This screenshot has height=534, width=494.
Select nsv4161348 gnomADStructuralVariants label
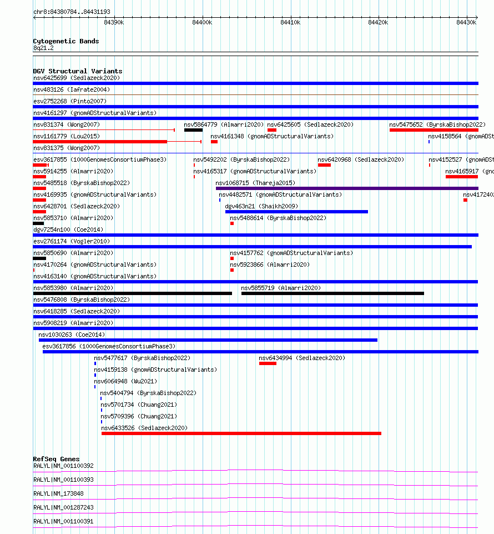[272, 136]
